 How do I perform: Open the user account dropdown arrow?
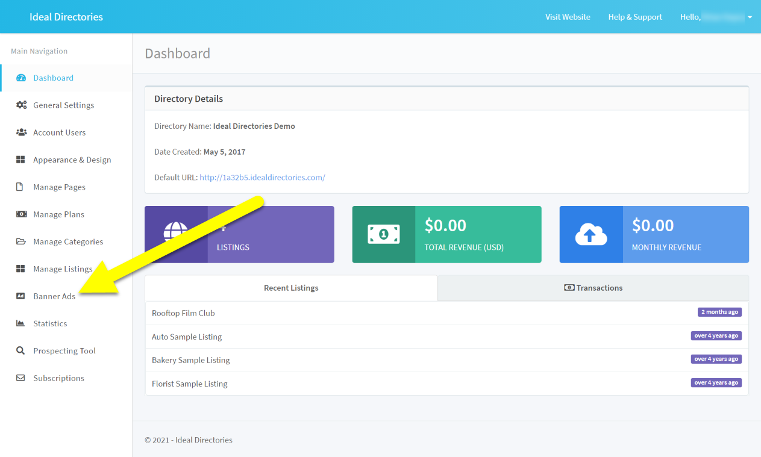tap(750, 17)
